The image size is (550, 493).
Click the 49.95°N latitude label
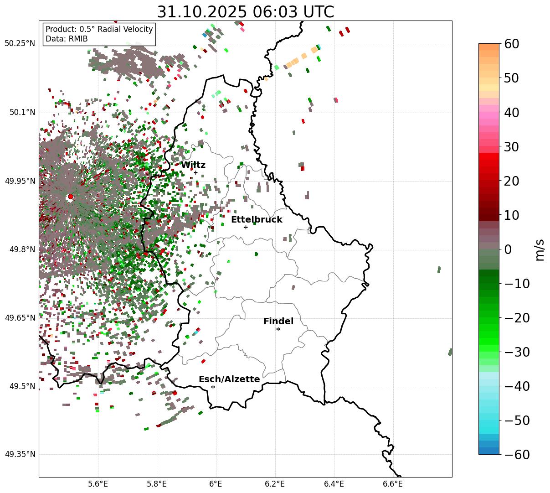pos(20,181)
